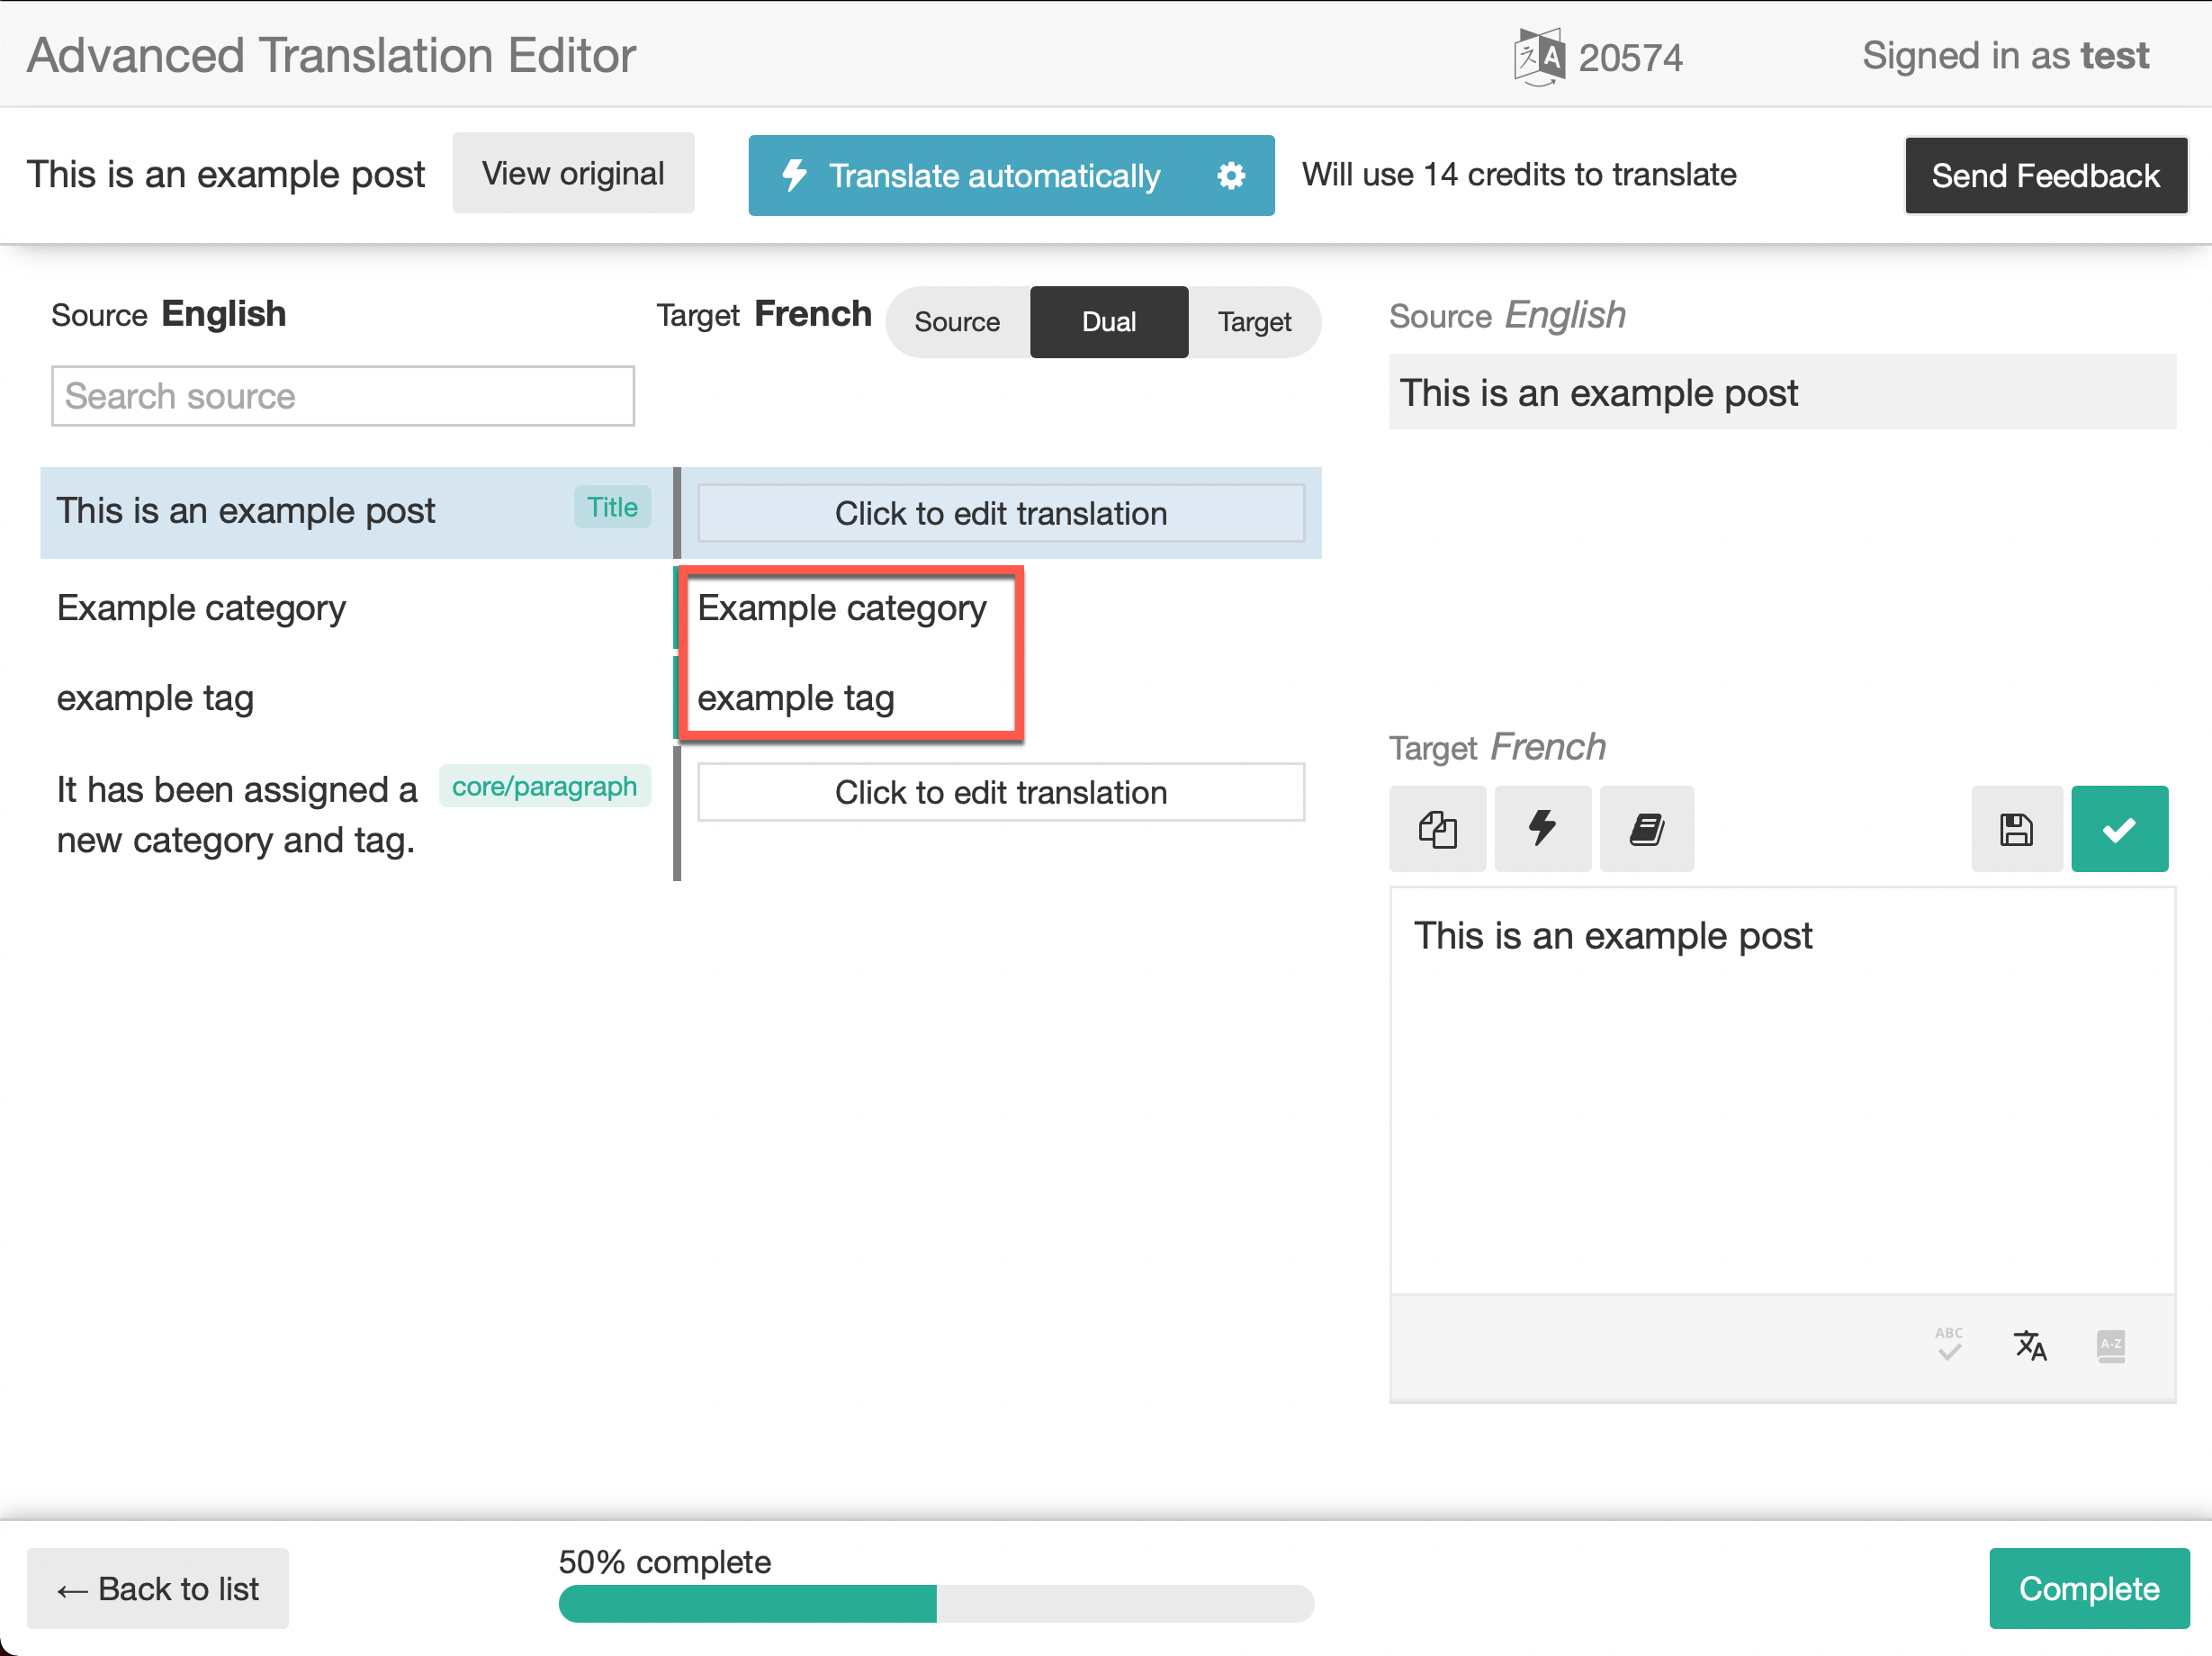The height and width of the screenshot is (1656, 2212).
Task: Click to edit the paragraph translation
Action: (1001, 793)
